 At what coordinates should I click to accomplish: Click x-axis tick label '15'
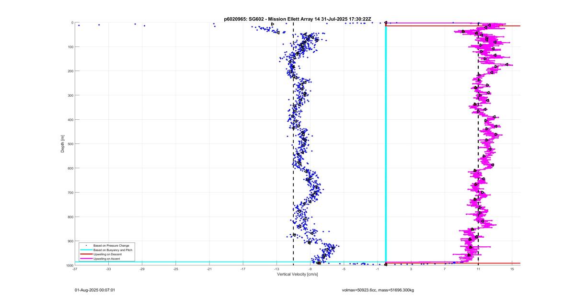(512, 269)
